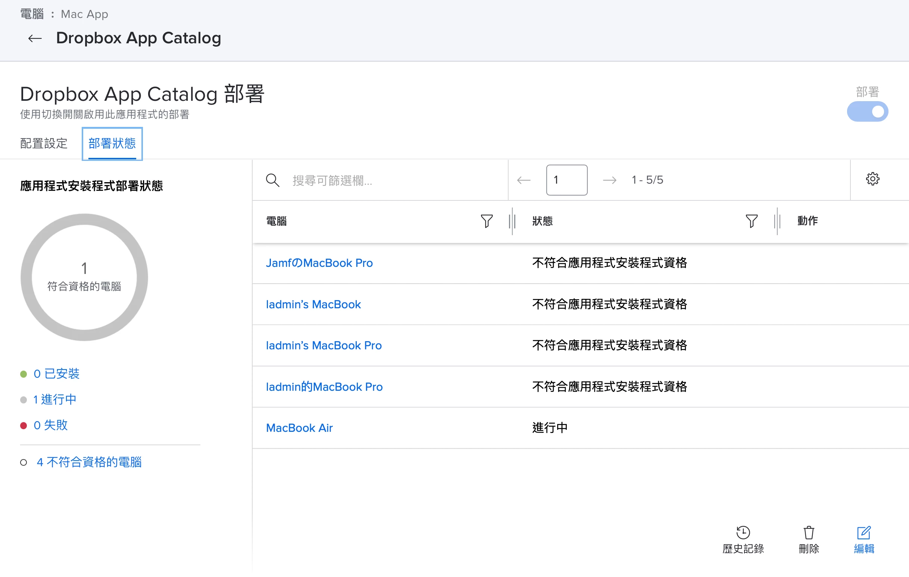Click the 搜尋可篩選欄 search field
The height and width of the screenshot is (577, 909).
(x=396, y=180)
